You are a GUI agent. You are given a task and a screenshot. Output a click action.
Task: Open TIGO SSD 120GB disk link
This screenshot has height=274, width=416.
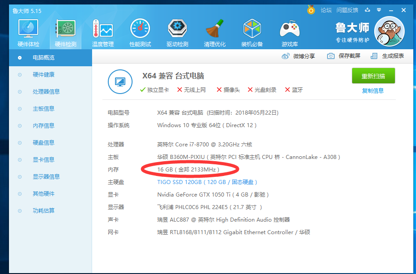point(207,182)
